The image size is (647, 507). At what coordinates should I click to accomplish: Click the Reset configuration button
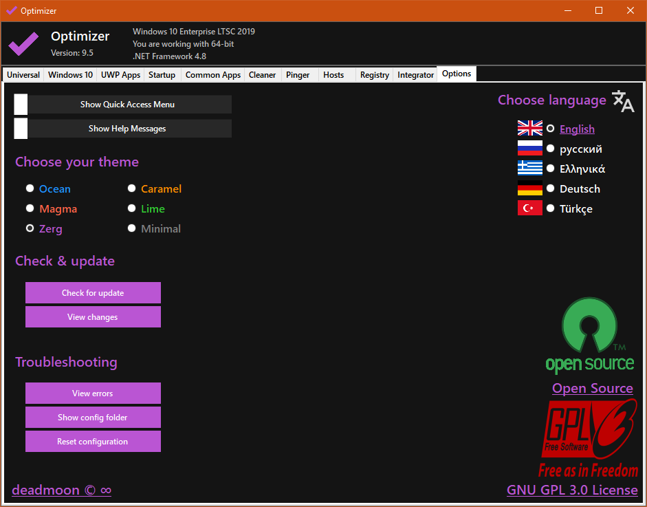pyautogui.click(x=93, y=442)
